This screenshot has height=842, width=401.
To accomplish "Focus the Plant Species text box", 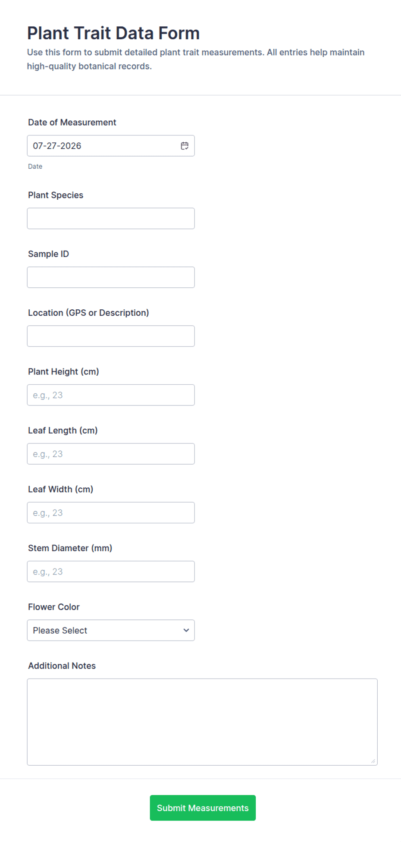I will point(111,218).
